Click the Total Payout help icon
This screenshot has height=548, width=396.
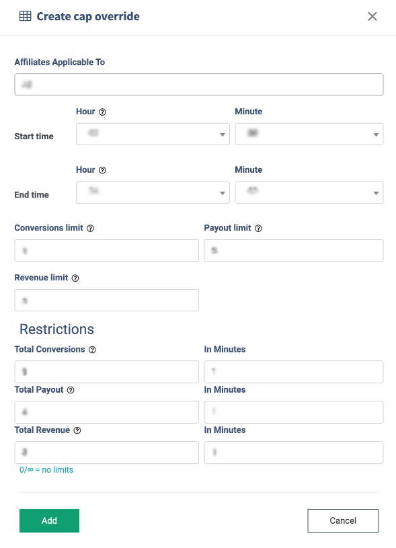[x=71, y=390]
